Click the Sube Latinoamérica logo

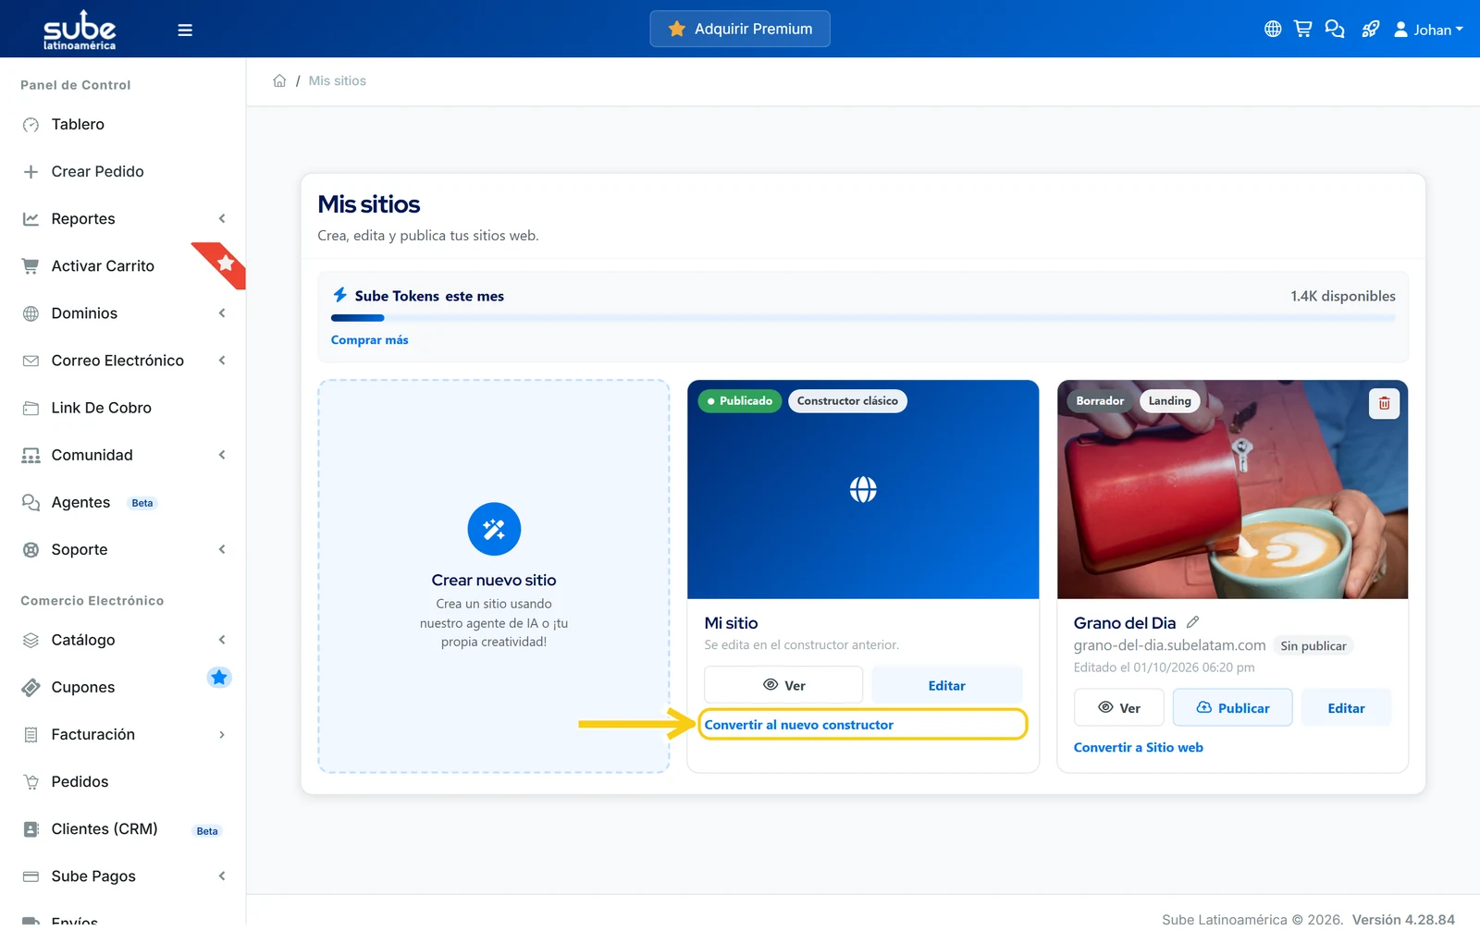click(x=80, y=30)
